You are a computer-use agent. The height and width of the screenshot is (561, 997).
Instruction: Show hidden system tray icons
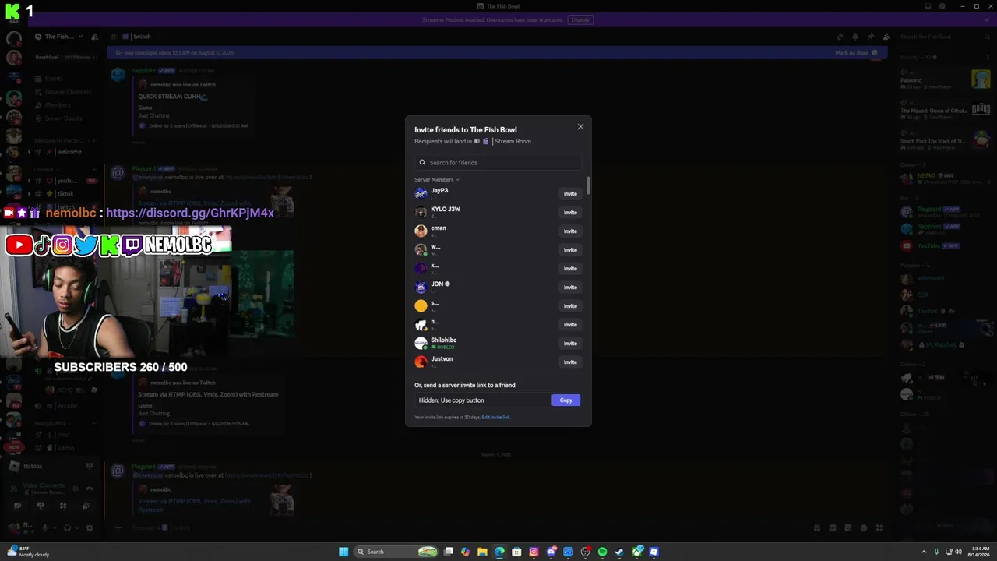pyautogui.click(x=925, y=552)
